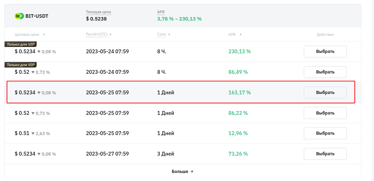
Task: Click the BIT-USDT pair name
Action: point(37,16)
